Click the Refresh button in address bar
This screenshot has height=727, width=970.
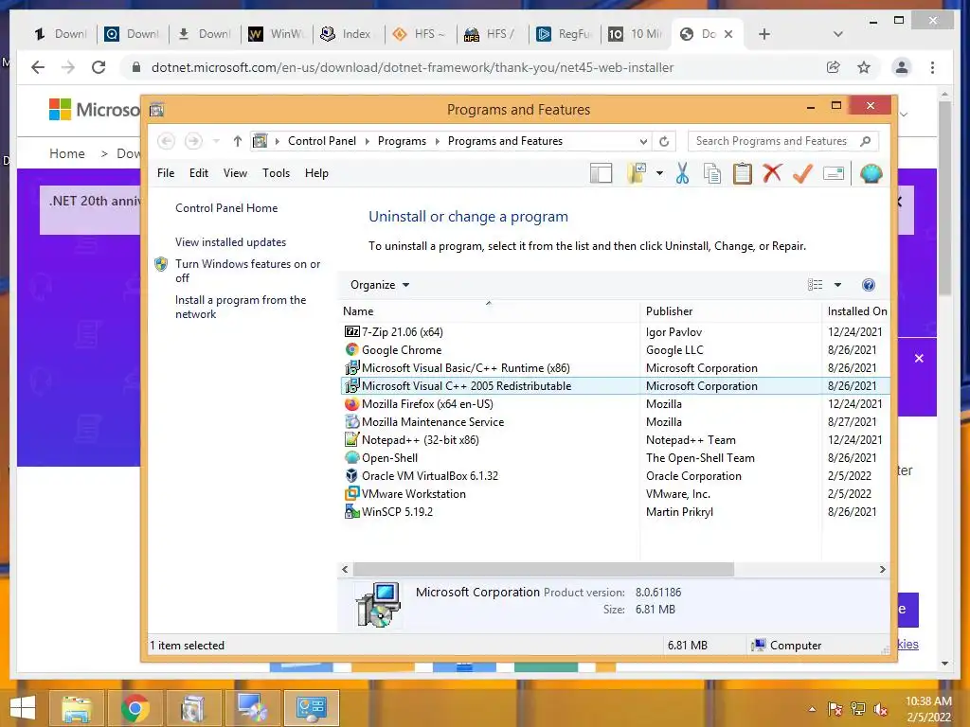pyautogui.click(x=664, y=141)
